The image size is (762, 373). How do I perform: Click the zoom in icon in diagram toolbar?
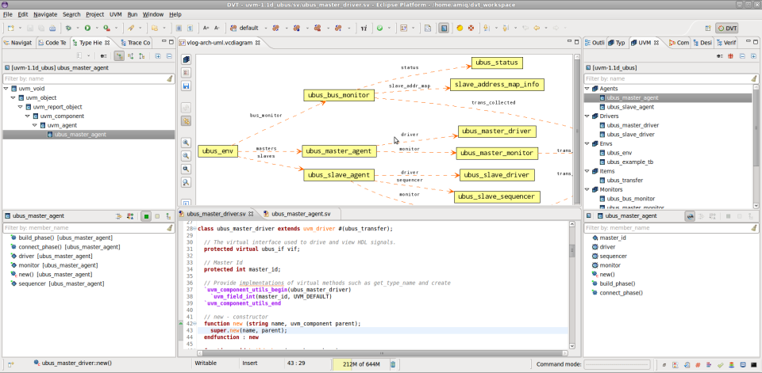tap(186, 143)
